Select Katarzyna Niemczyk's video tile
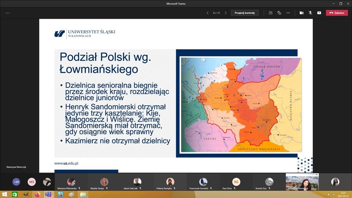This screenshot has width=352, height=198. pyautogui.click(x=302, y=182)
